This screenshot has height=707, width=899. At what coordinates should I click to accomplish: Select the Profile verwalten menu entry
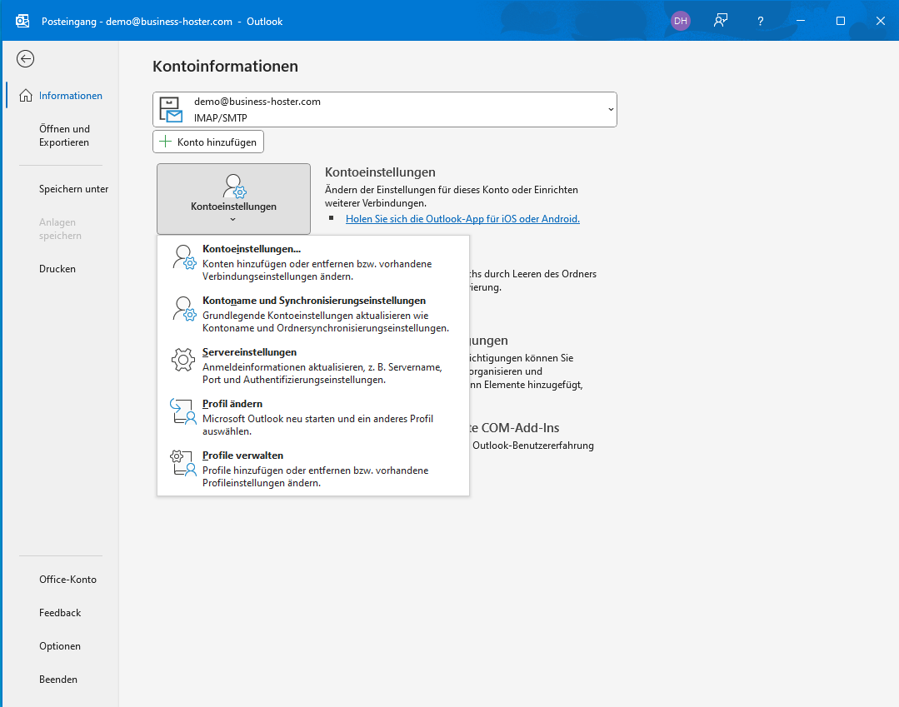click(x=313, y=469)
